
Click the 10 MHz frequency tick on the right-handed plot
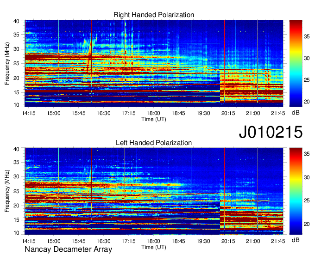17,105
